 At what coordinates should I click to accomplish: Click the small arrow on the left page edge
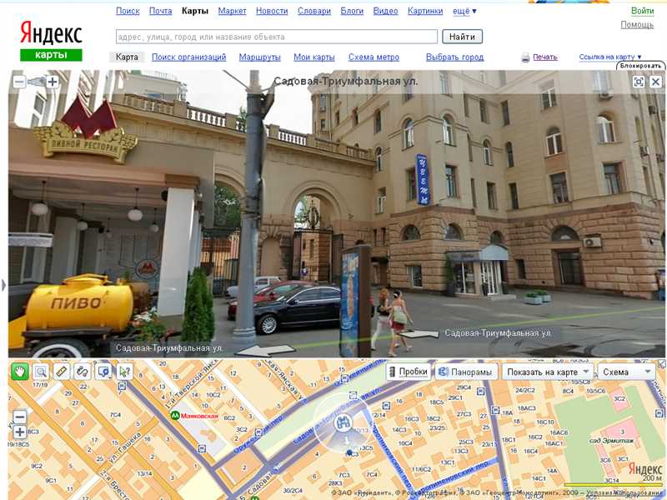4,285
